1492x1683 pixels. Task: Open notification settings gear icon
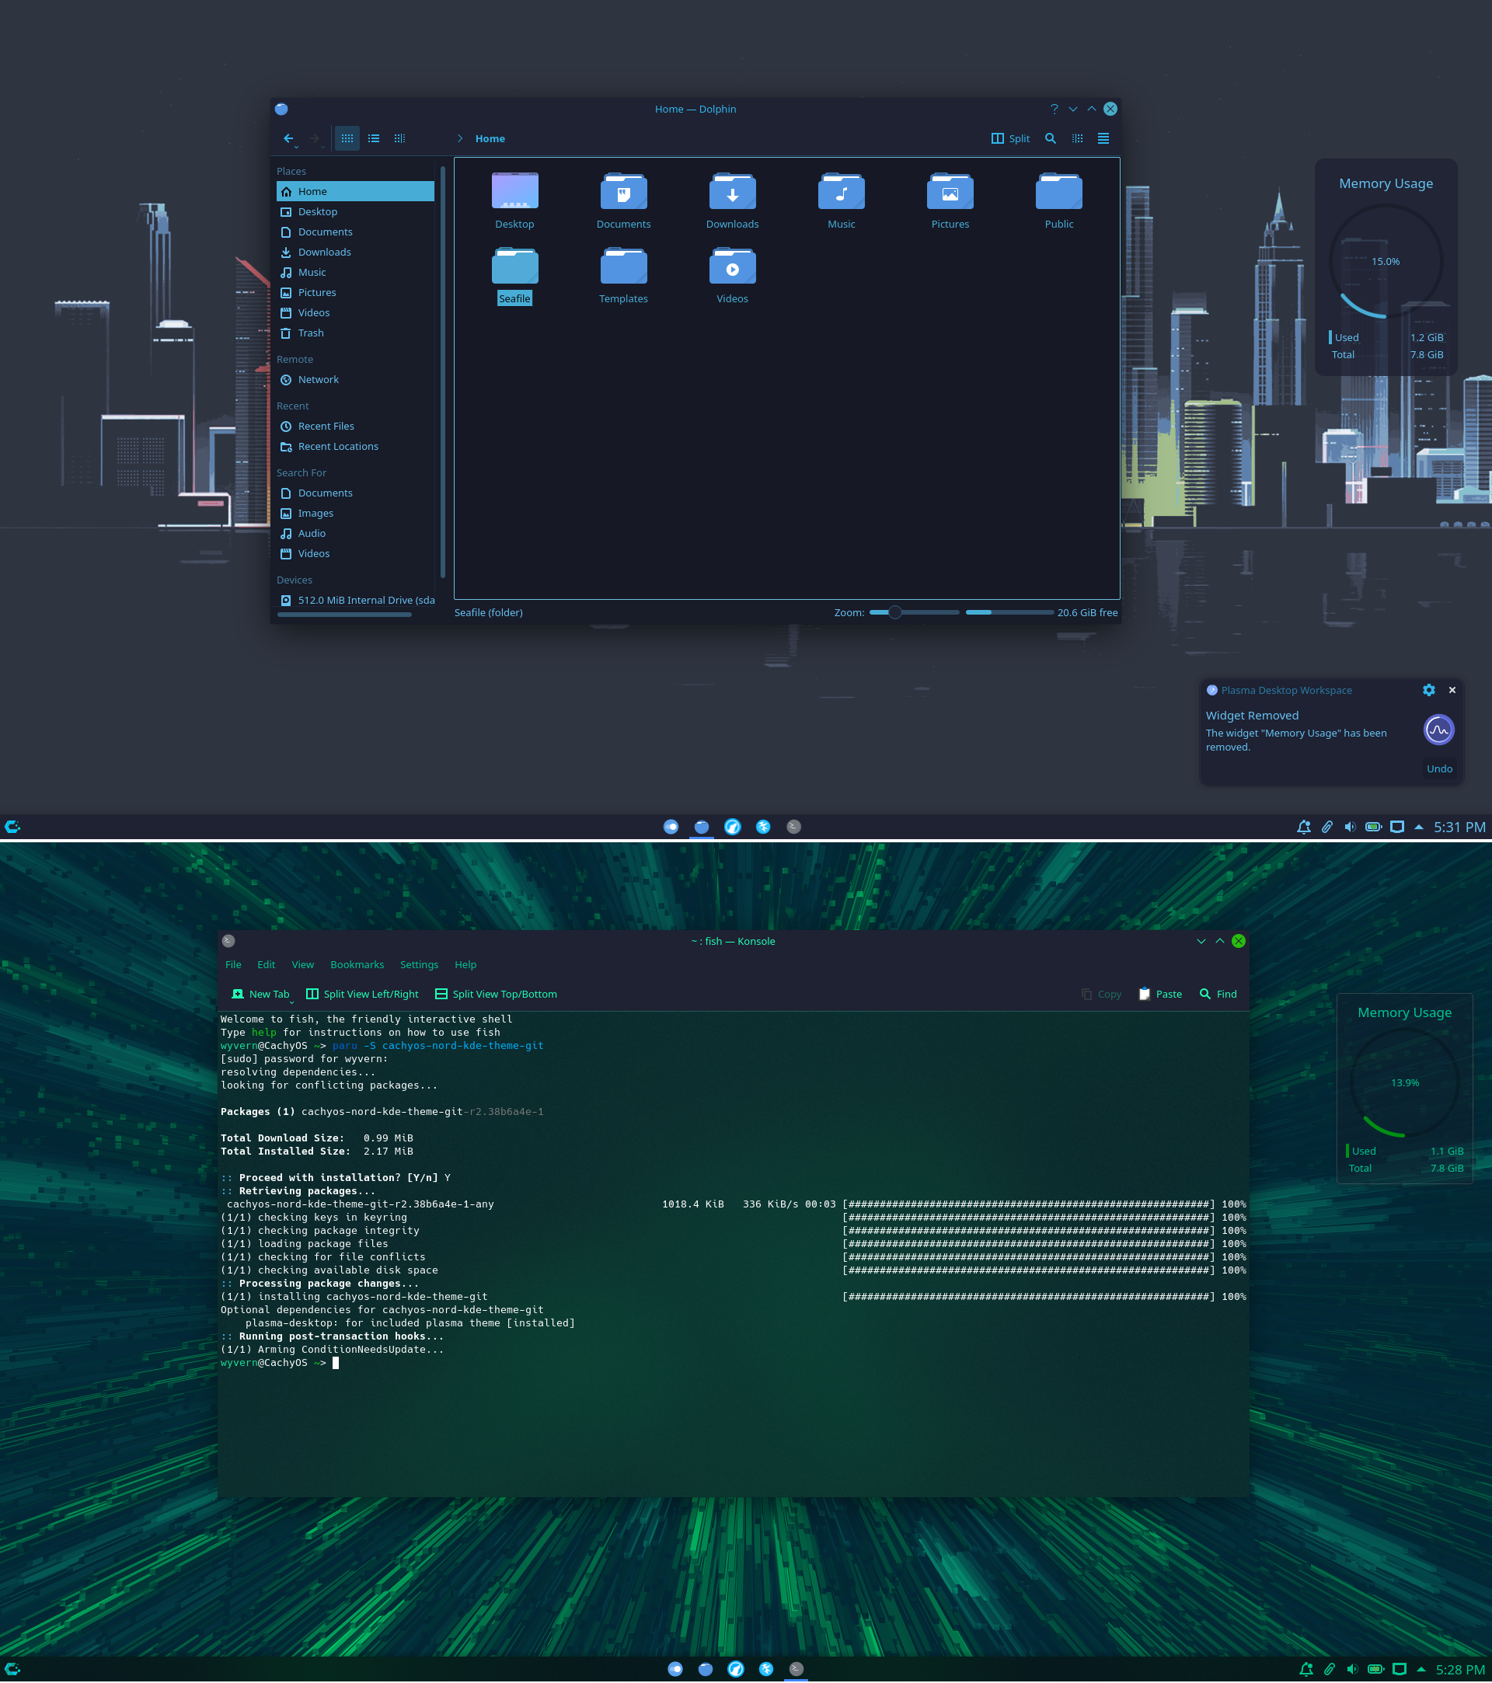click(x=1428, y=690)
